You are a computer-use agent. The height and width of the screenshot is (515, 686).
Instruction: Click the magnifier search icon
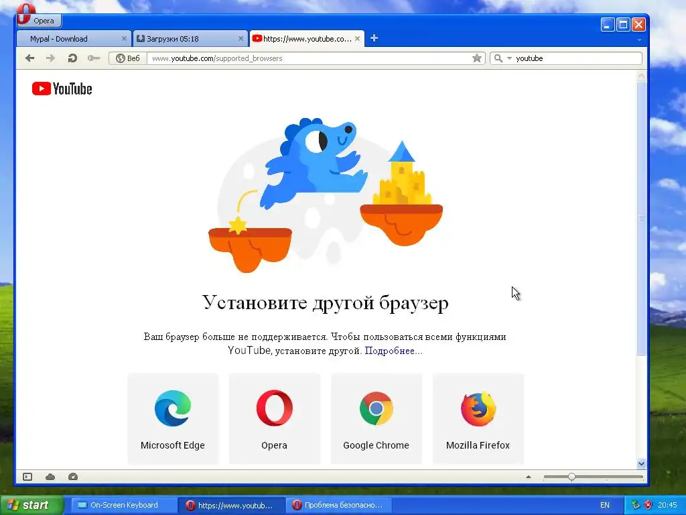click(x=498, y=58)
